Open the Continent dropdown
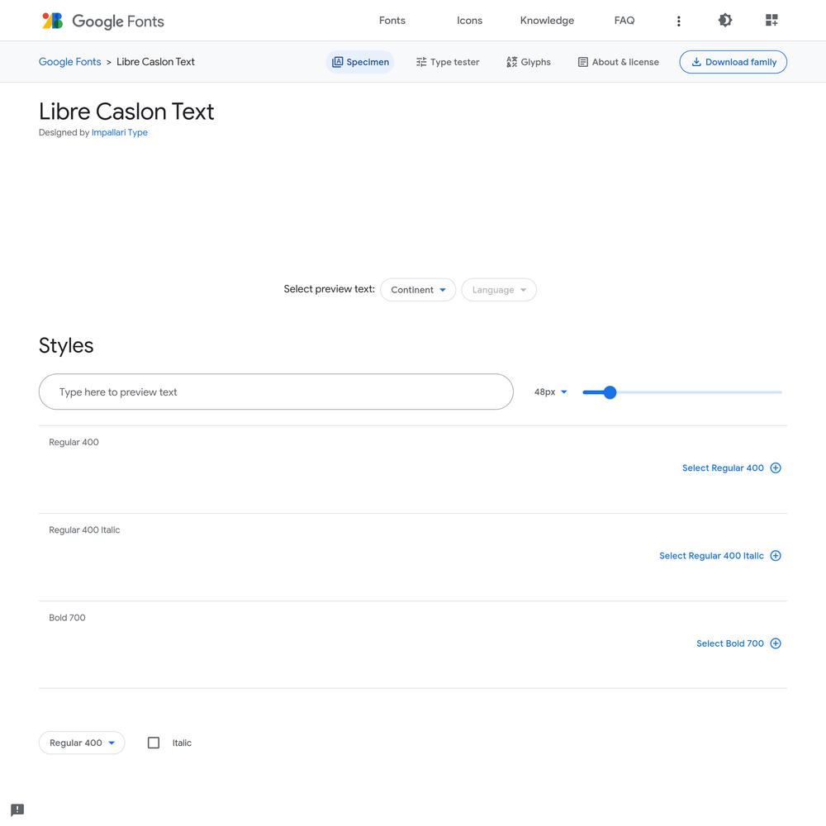826x826 pixels. [418, 290]
